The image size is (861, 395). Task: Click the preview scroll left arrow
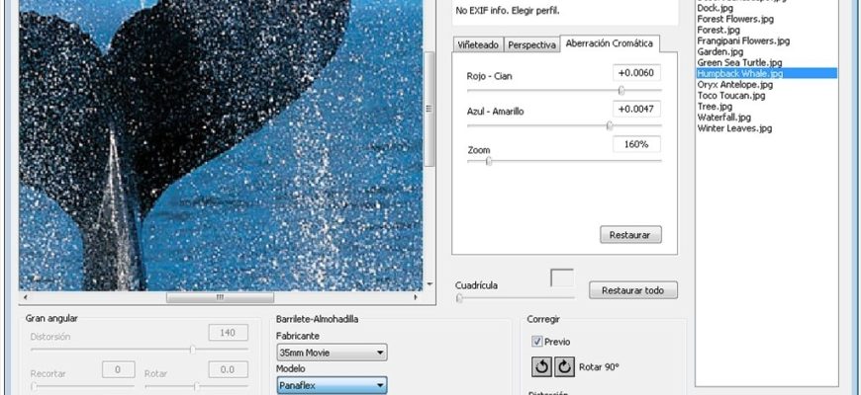click(x=25, y=297)
